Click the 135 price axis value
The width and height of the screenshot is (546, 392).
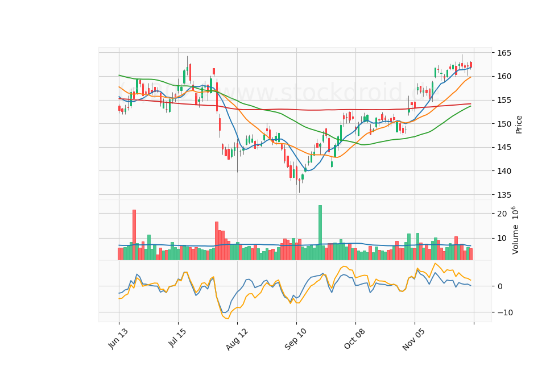pos(504,195)
